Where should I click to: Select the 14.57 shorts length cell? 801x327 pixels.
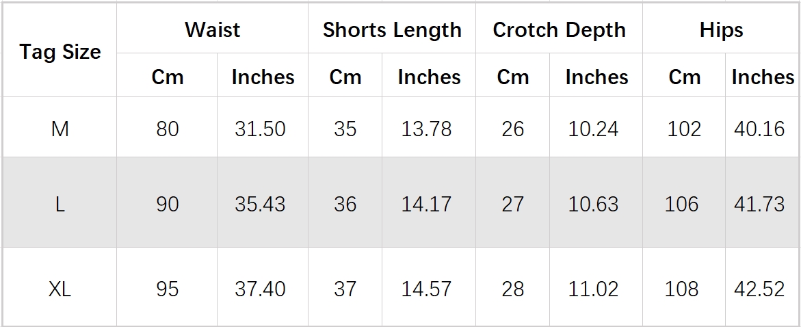point(426,289)
